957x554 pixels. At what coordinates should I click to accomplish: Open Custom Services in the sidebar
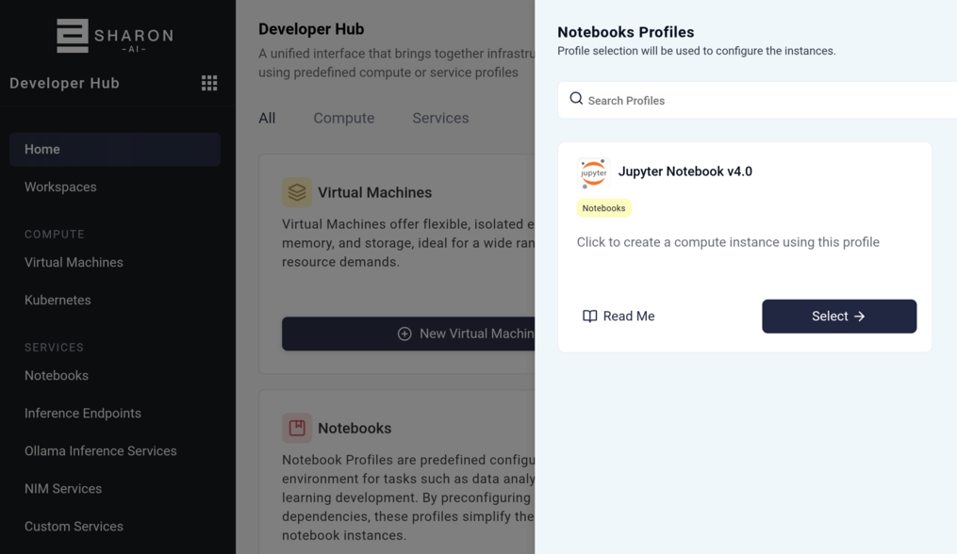tap(74, 527)
